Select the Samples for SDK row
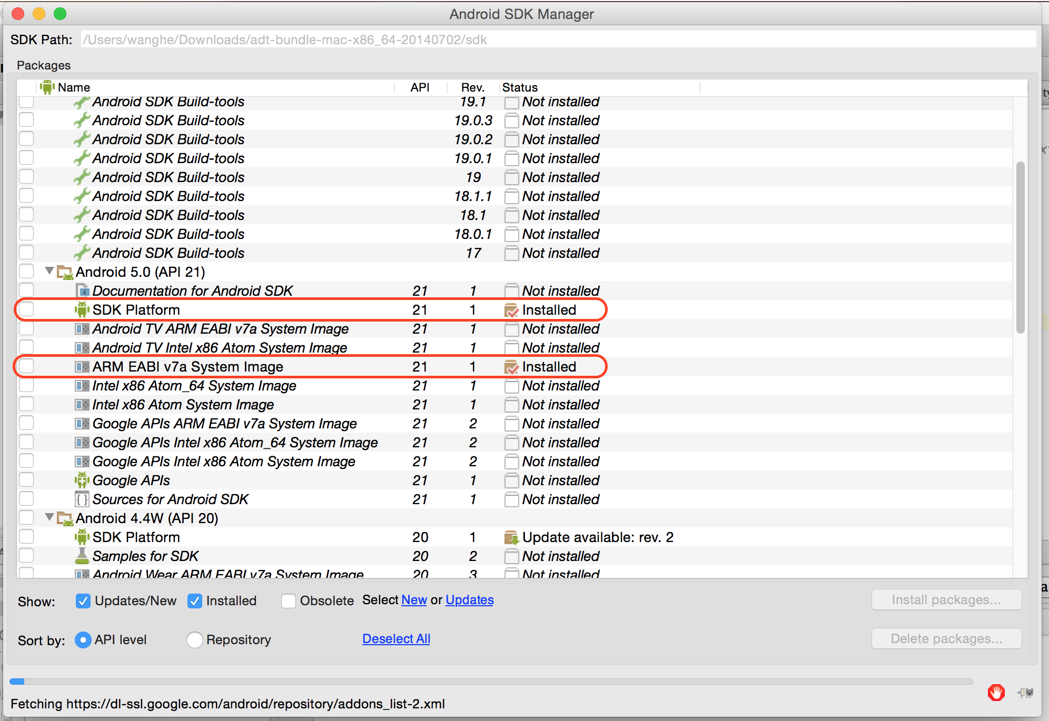Screen dimensions: 1049x721 click(x=514, y=556)
